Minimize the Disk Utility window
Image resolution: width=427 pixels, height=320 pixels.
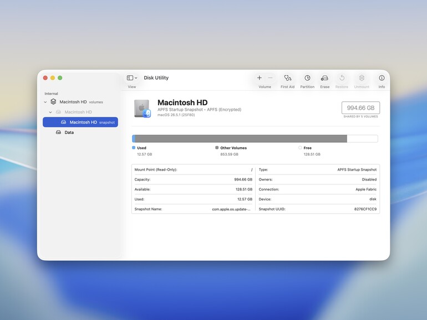[x=53, y=78]
